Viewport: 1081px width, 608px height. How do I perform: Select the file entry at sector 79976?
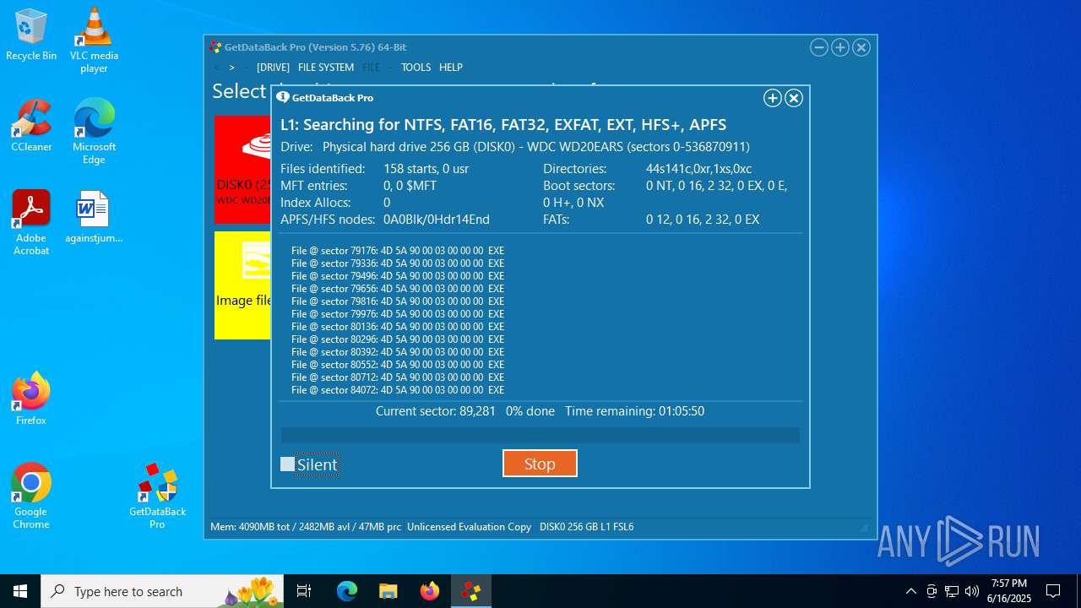[x=398, y=314]
